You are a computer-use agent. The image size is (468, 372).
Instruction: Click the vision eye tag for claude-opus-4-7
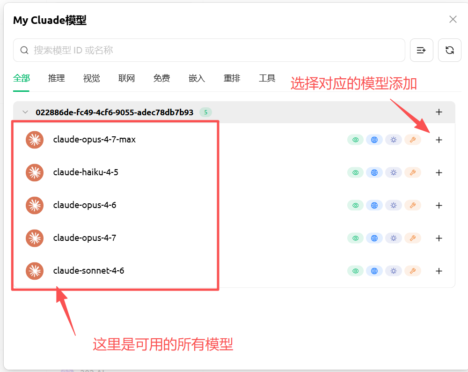pos(356,238)
